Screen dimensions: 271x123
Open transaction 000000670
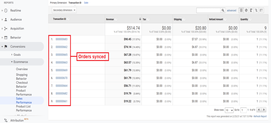[62, 78]
